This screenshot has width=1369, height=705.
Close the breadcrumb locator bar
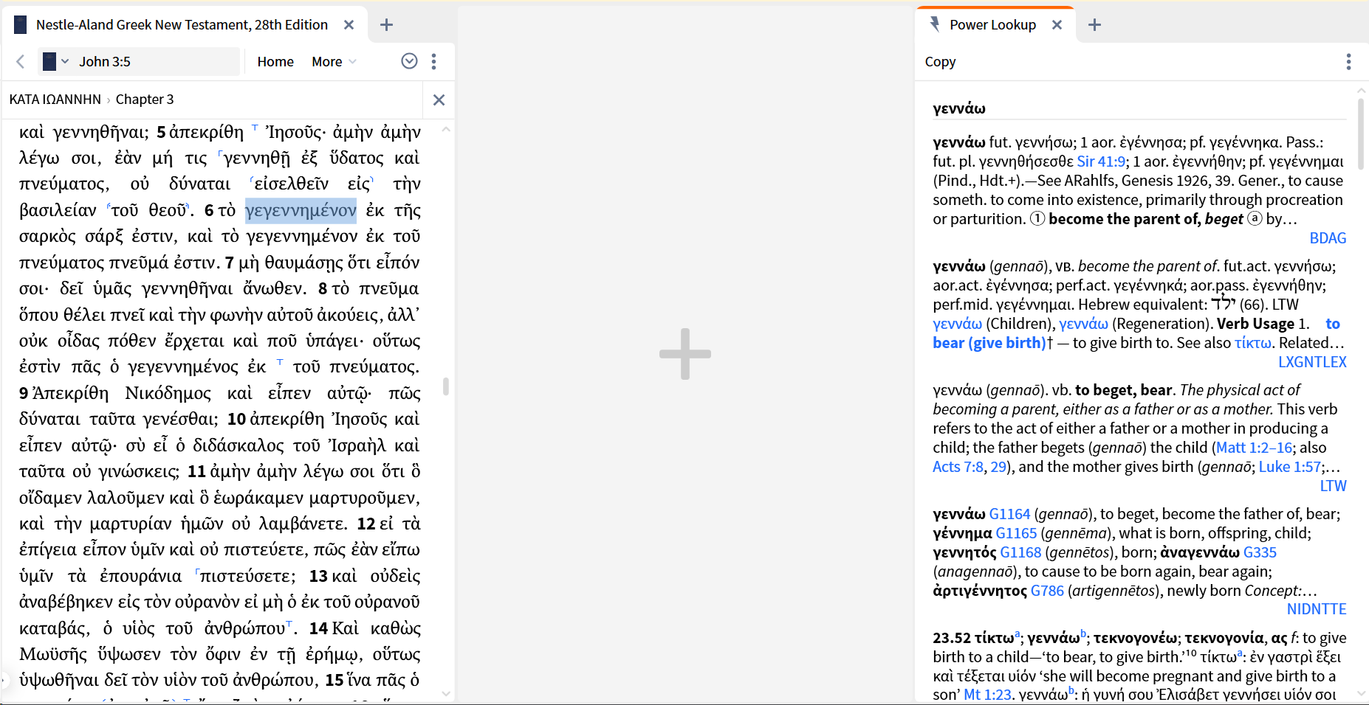click(439, 100)
